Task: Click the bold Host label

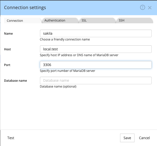Action: [8, 49]
